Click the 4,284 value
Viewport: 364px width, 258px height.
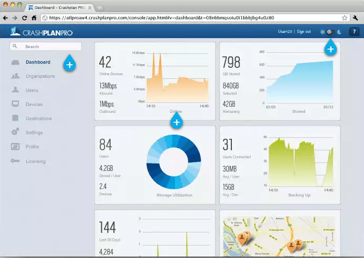click(107, 252)
